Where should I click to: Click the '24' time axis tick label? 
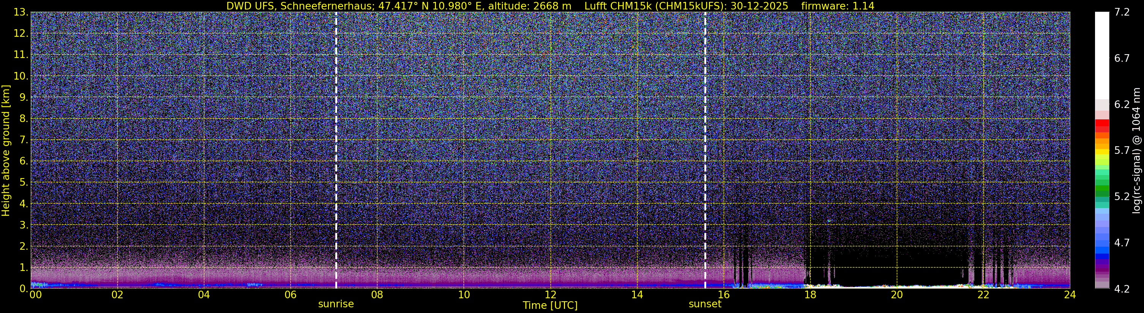[x=1070, y=295]
